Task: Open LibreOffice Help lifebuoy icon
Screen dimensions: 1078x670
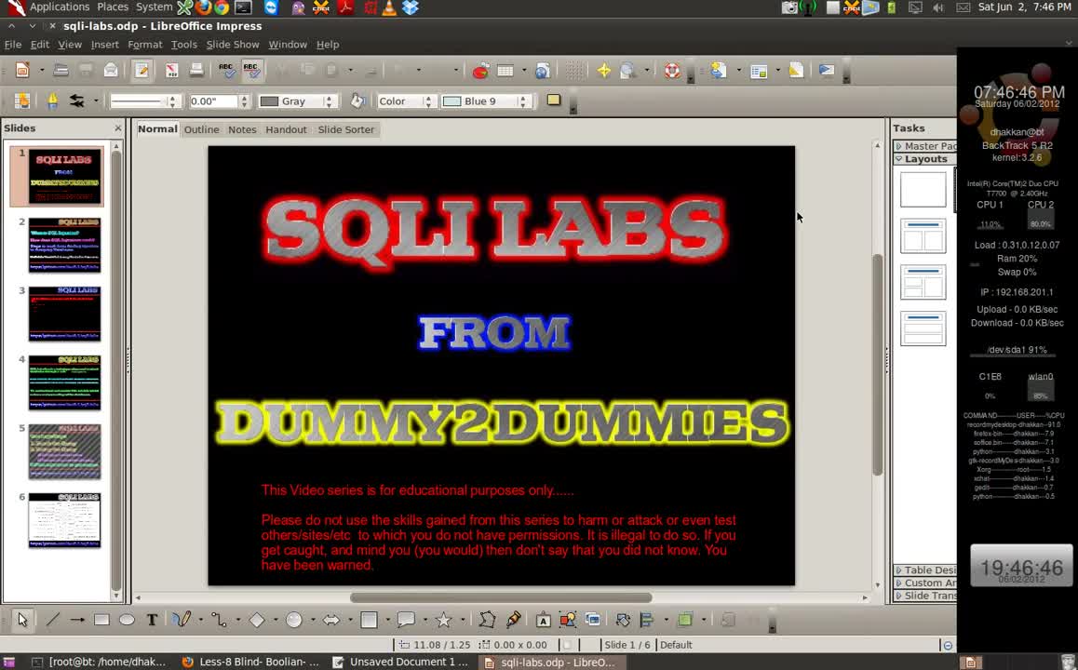Action: pyautogui.click(x=672, y=70)
